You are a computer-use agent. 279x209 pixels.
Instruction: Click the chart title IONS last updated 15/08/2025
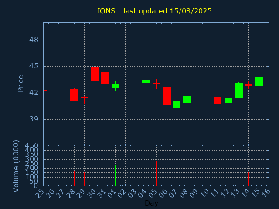click(x=154, y=11)
